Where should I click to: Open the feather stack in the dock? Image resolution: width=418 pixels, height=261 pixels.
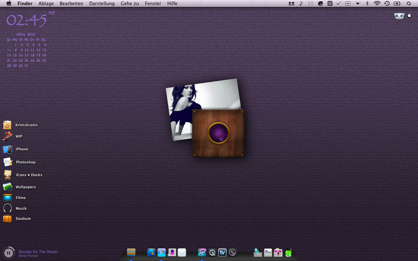pos(258,252)
